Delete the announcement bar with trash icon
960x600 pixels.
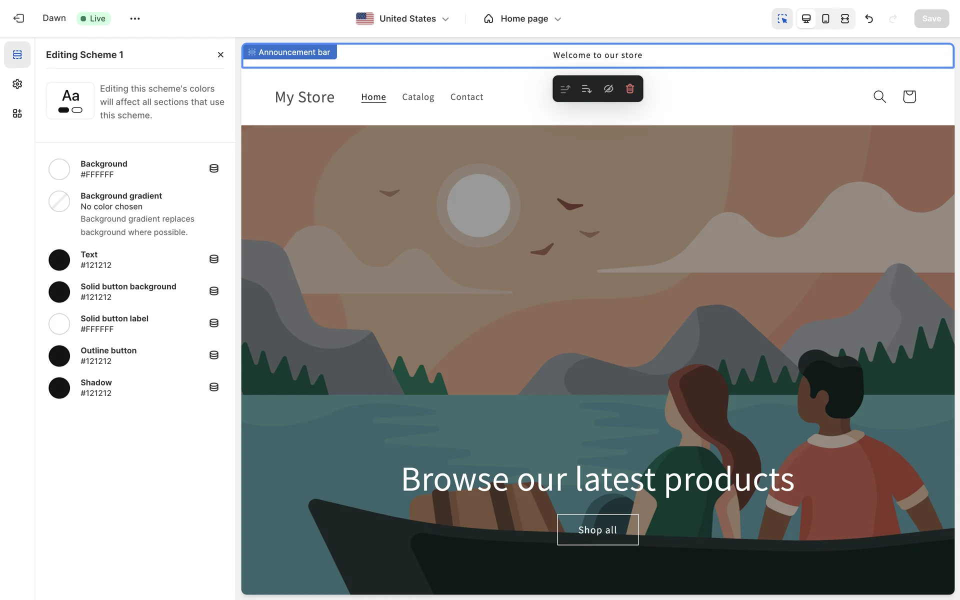point(630,89)
